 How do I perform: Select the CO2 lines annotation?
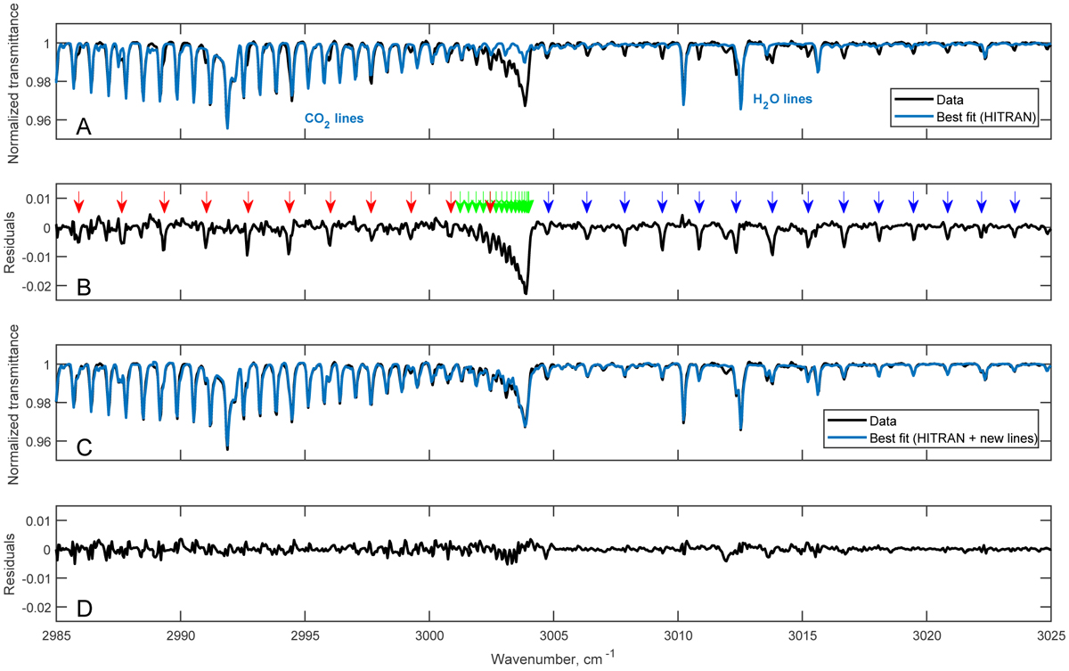coord(334,119)
